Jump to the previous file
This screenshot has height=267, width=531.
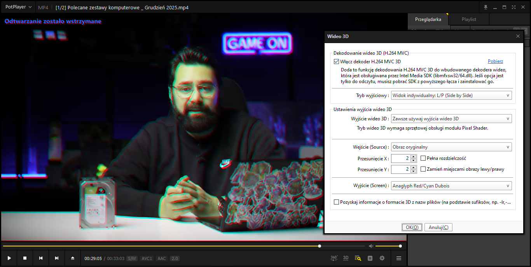click(x=41, y=258)
